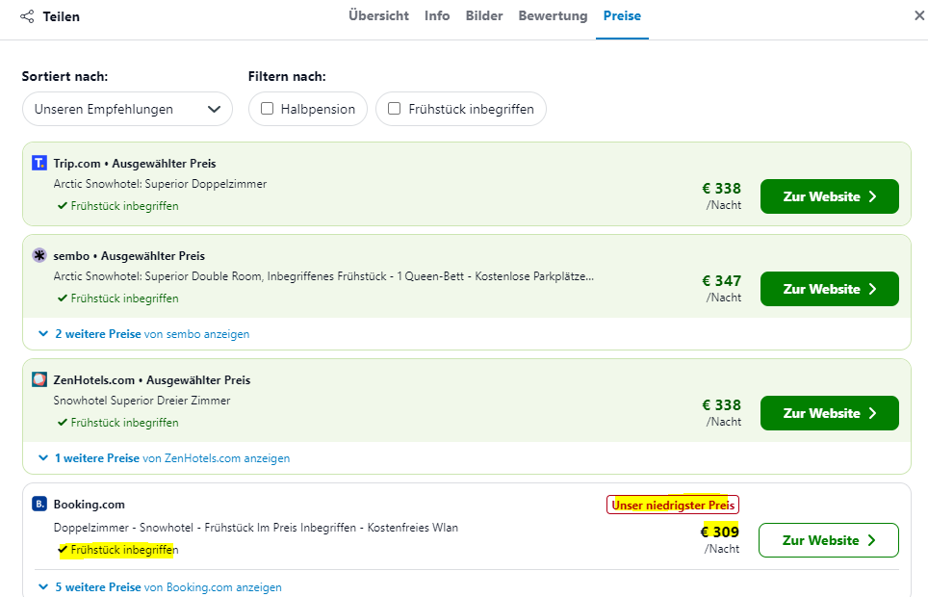Click the Trip.com price € 338

pyautogui.click(x=721, y=189)
